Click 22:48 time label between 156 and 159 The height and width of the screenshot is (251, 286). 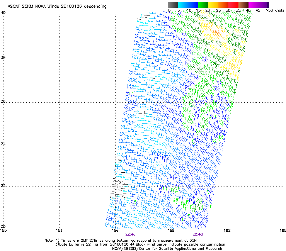click(130, 234)
